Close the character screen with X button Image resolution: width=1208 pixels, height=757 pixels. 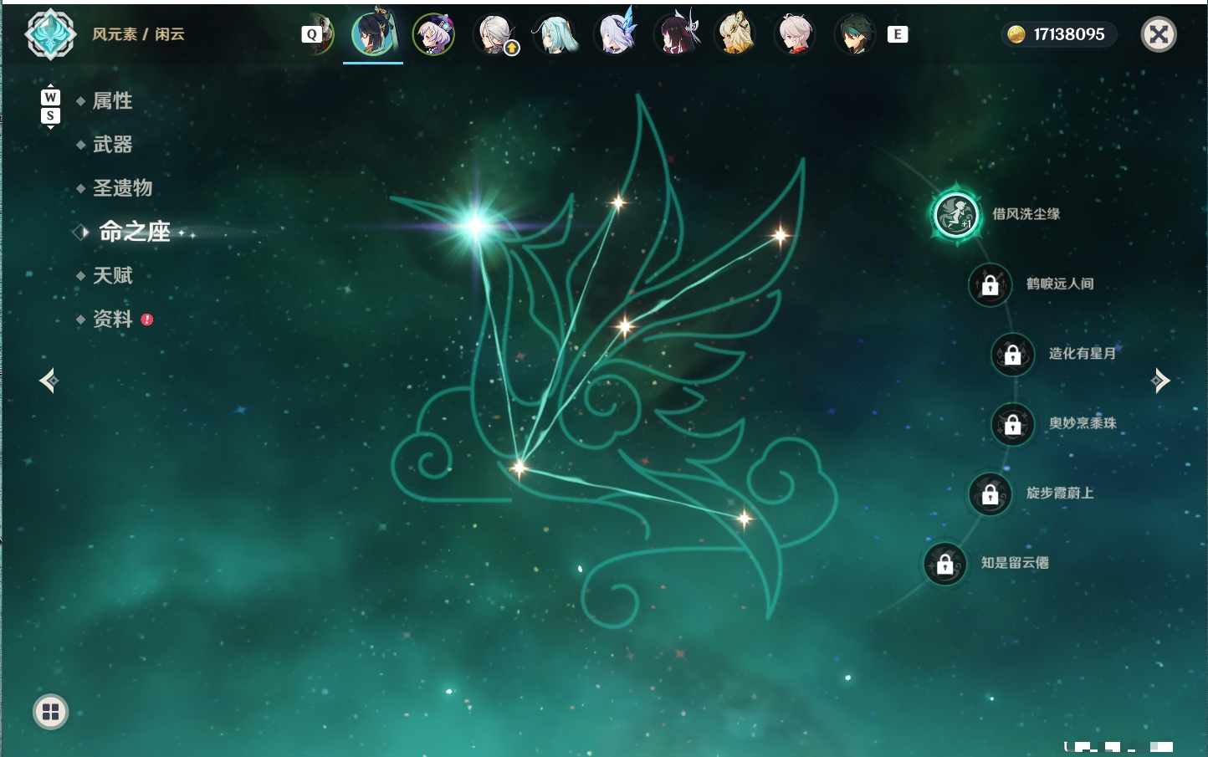tap(1159, 34)
